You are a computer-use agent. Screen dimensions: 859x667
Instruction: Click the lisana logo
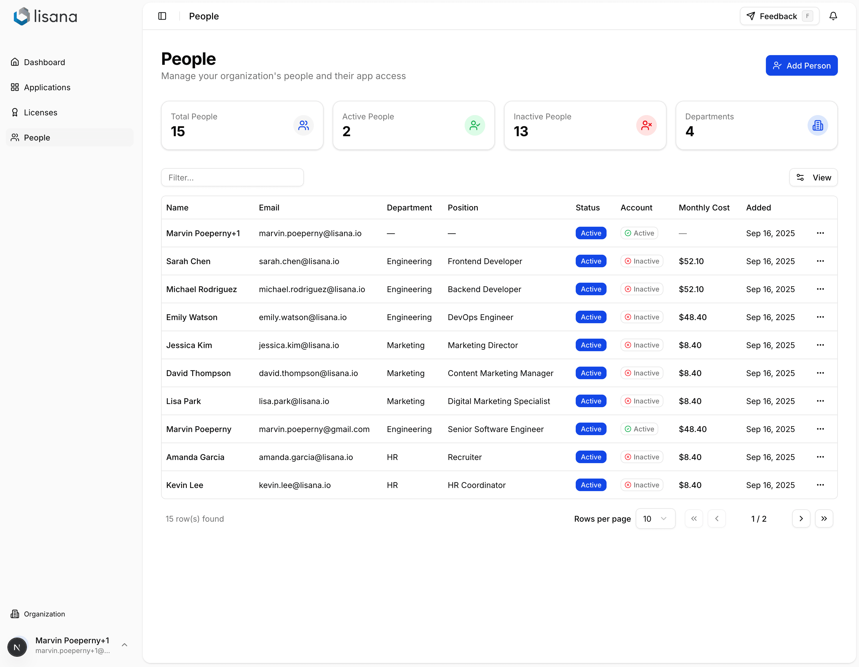coord(45,16)
